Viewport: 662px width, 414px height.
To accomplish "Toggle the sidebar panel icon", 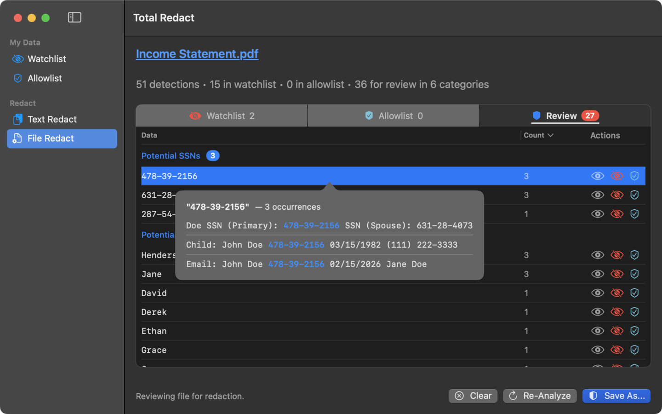I will tap(74, 17).
